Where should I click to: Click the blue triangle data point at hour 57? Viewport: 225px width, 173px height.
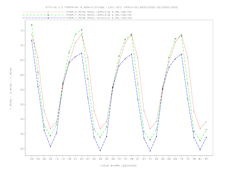pos(150,151)
